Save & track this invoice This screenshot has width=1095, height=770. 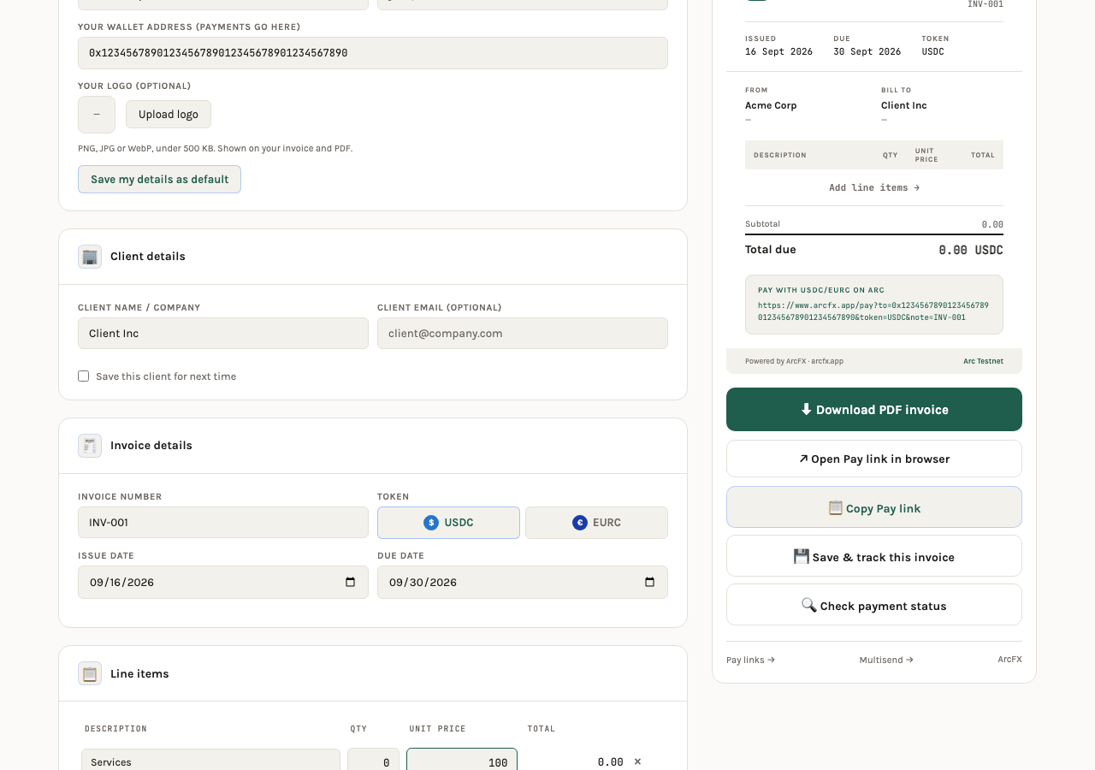[874, 556]
